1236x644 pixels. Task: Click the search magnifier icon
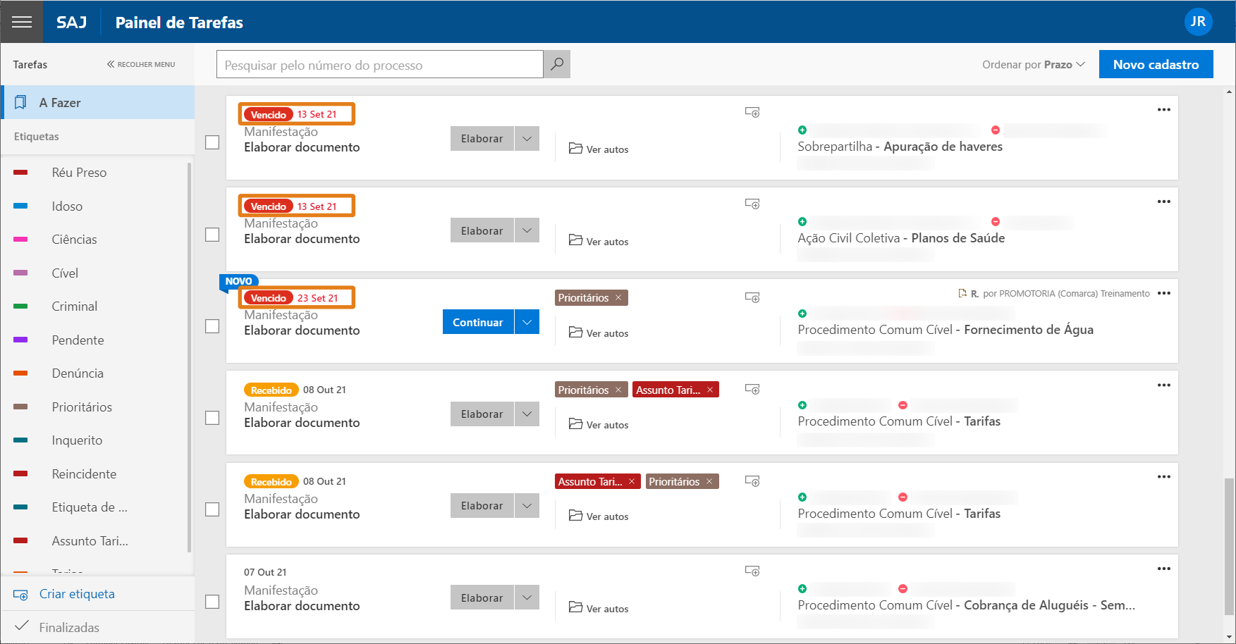557,64
